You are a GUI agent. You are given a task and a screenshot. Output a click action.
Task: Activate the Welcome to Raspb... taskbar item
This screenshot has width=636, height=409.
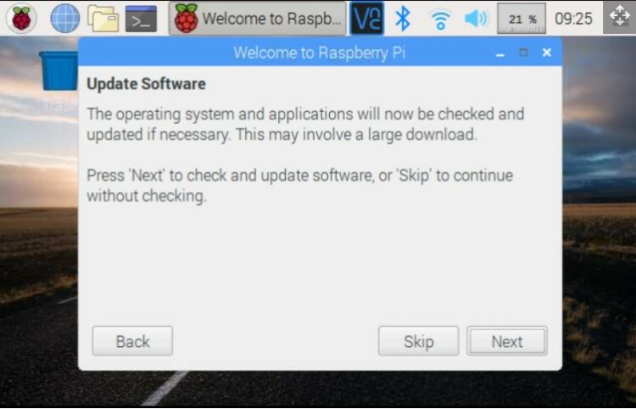coord(257,19)
